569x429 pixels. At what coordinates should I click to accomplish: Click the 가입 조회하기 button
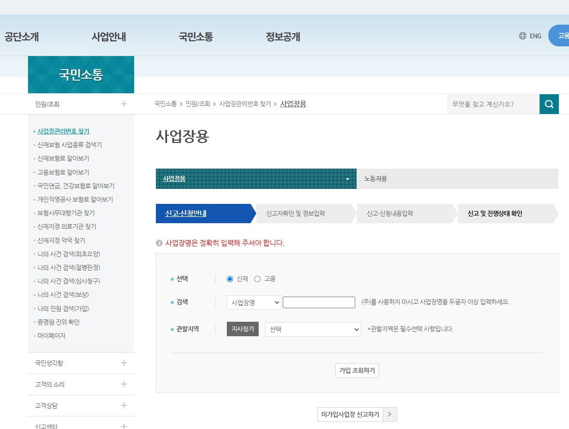(357, 371)
